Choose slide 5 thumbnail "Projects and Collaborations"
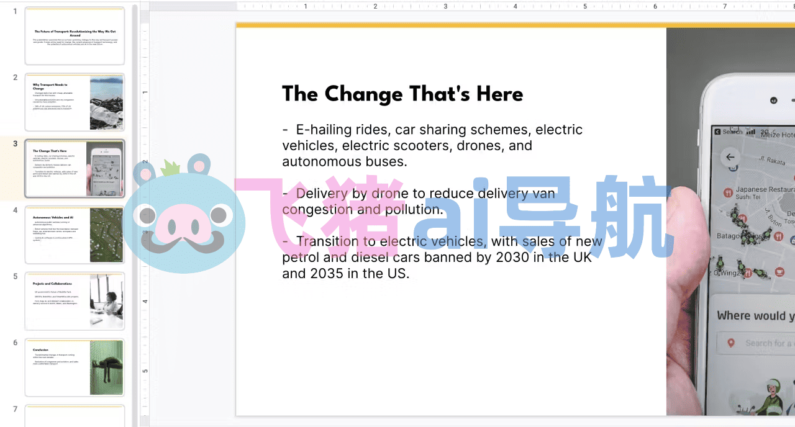The image size is (795, 427). 75,301
